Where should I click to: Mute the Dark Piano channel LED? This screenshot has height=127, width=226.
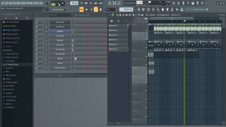click(36, 22)
